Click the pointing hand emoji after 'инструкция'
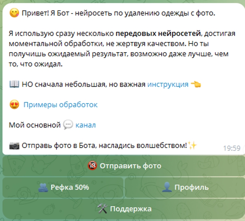Image resolution: width=245 pixels, height=221 pixels. pos(196,84)
